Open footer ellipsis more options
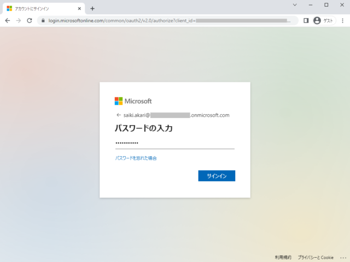 [x=343, y=258]
